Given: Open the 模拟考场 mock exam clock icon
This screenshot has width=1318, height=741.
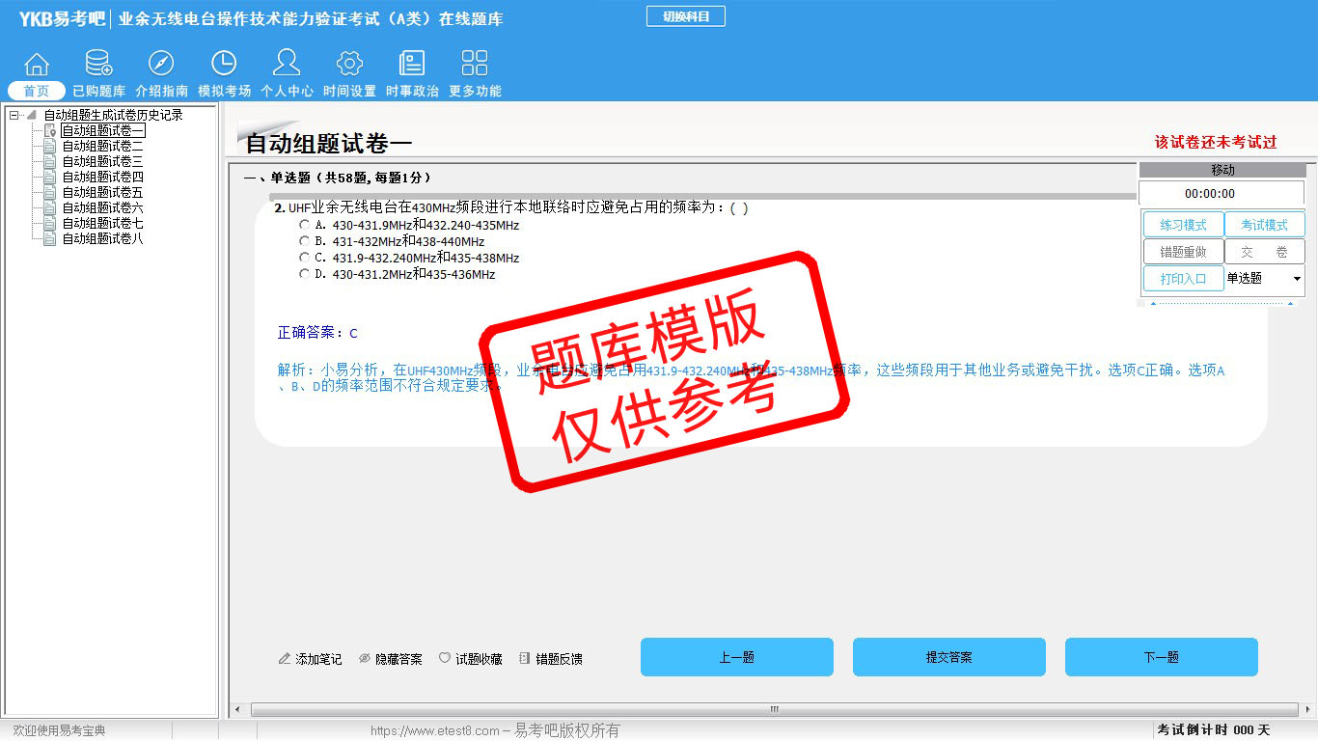Looking at the screenshot, I should 224,74.
